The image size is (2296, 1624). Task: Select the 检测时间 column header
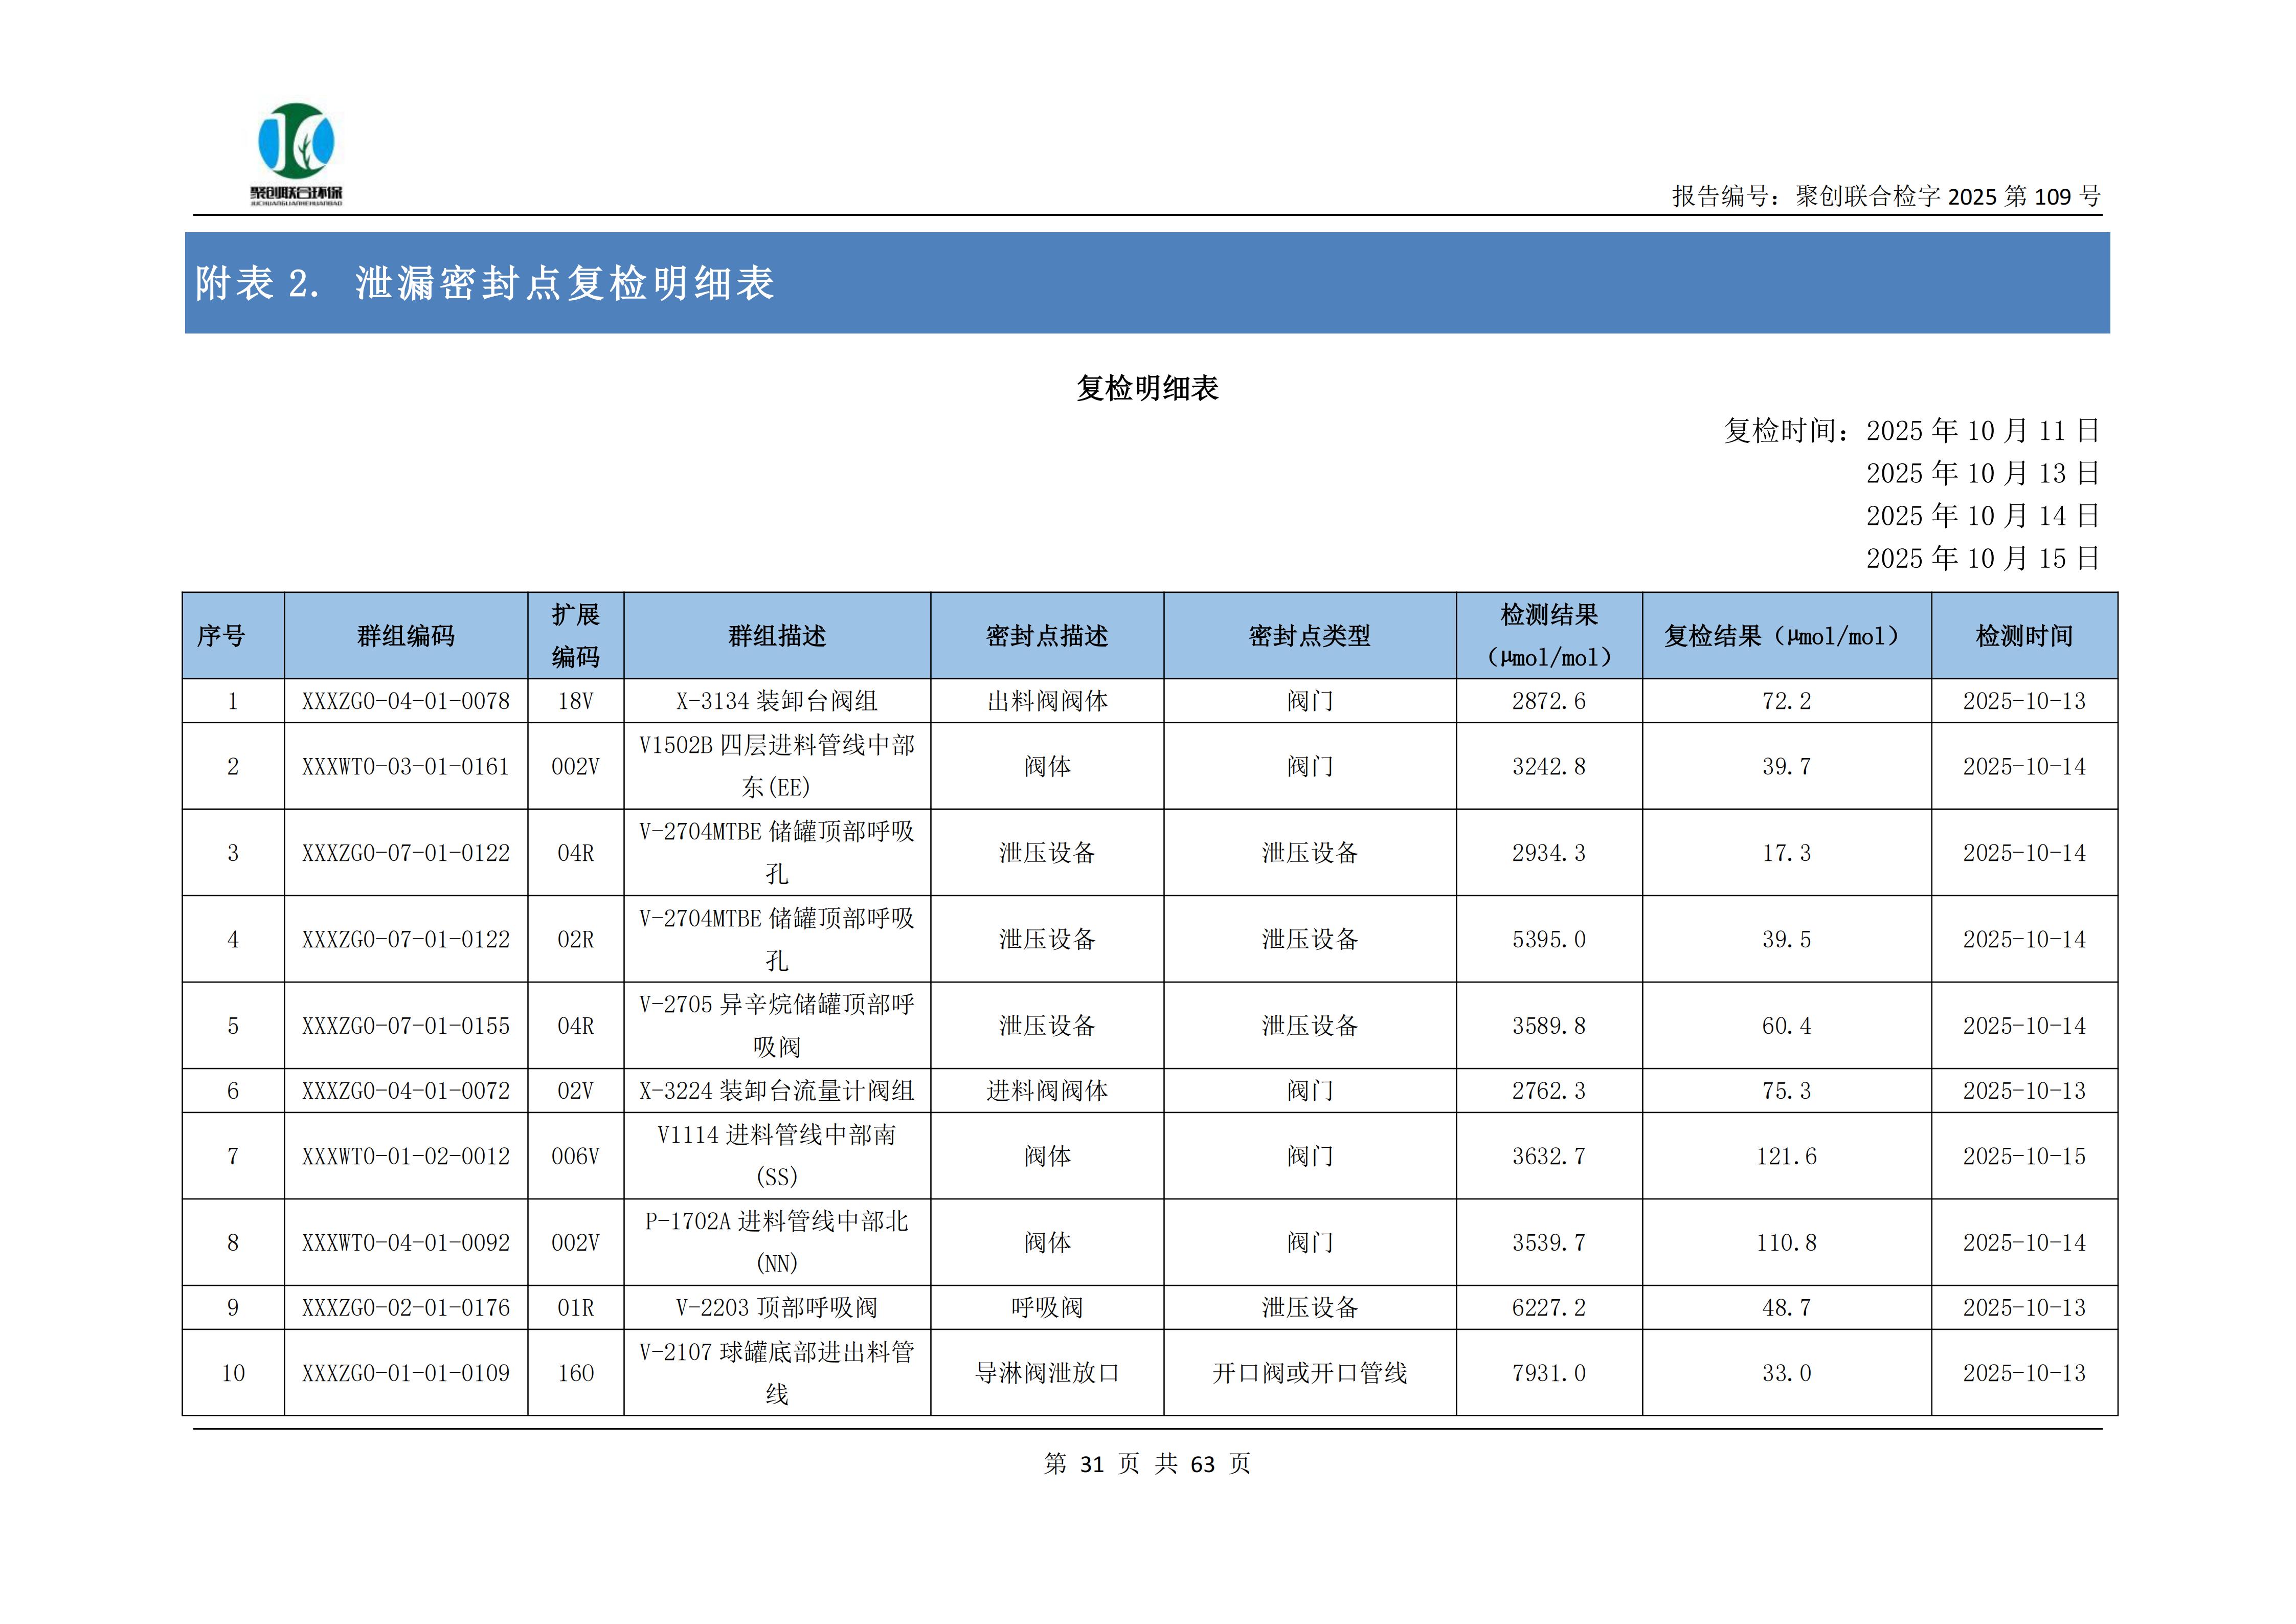click(x=2024, y=636)
